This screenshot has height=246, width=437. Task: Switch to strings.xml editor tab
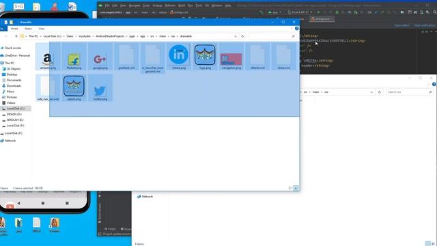[322, 19]
